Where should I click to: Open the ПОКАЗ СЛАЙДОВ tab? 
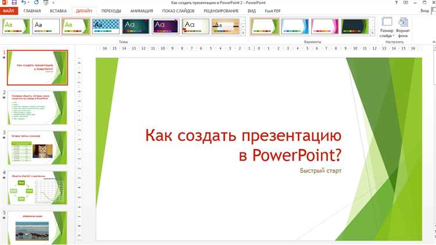tap(178, 11)
